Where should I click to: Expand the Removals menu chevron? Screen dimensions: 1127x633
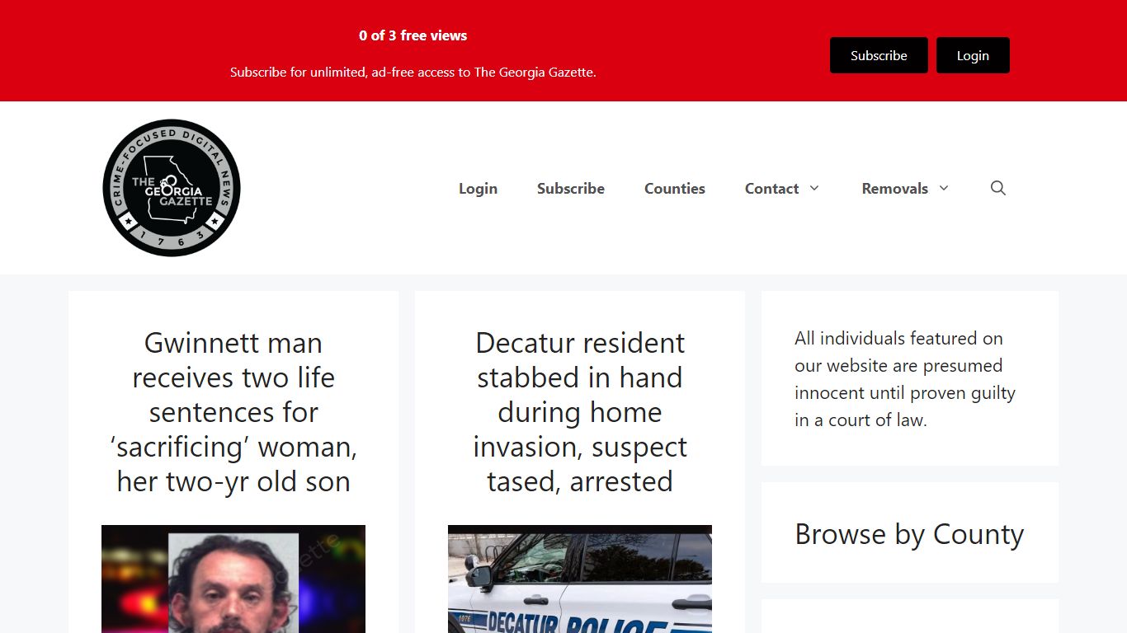click(x=944, y=188)
